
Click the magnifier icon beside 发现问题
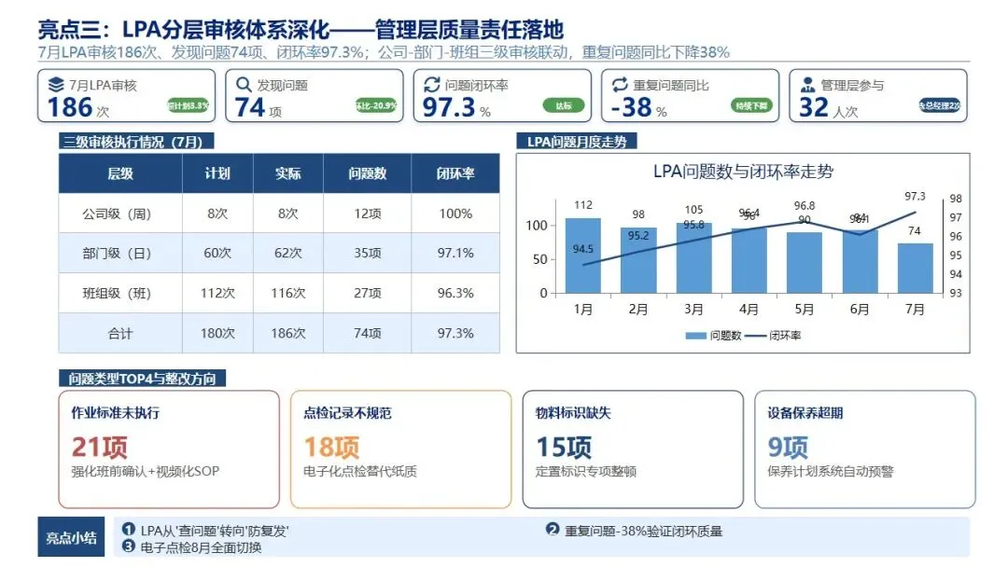tap(244, 85)
